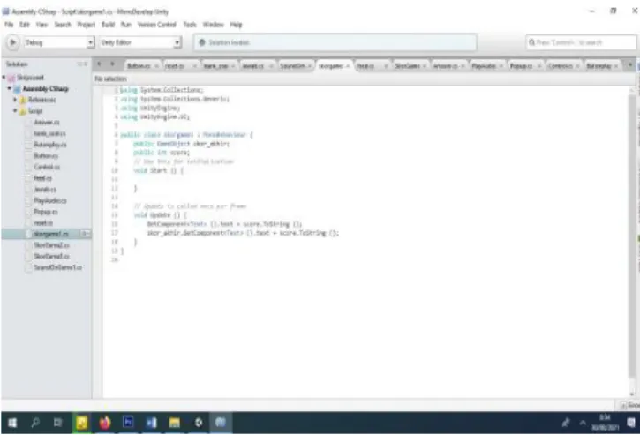The image size is (640, 435).
Task: Close the active skorgame tab
Action: click(x=348, y=66)
